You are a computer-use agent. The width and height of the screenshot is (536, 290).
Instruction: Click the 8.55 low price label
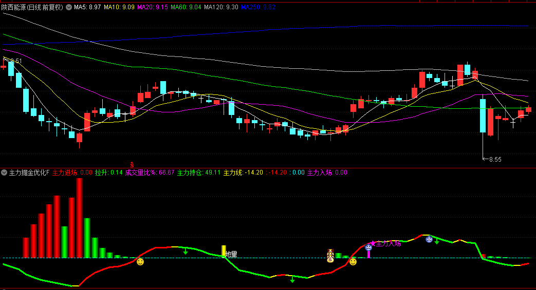pyautogui.click(x=495, y=159)
